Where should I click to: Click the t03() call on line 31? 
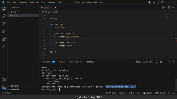tap(53, 52)
